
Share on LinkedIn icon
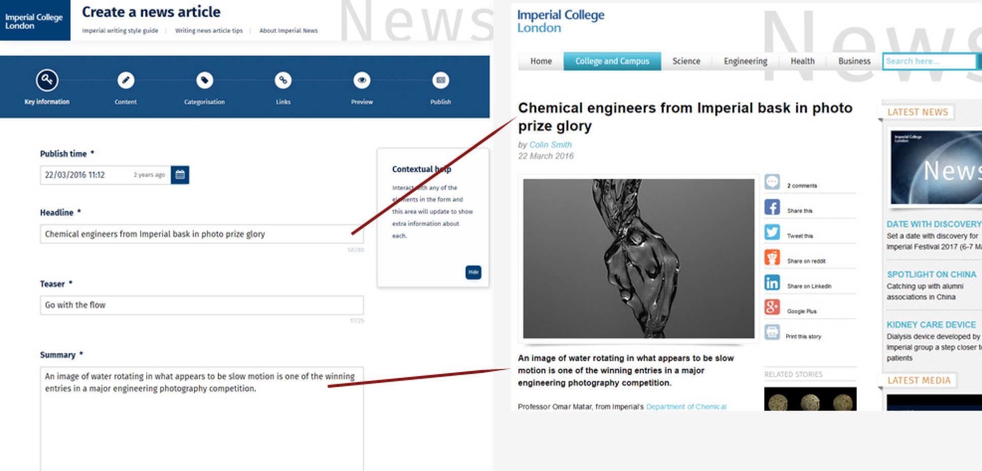tap(772, 282)
